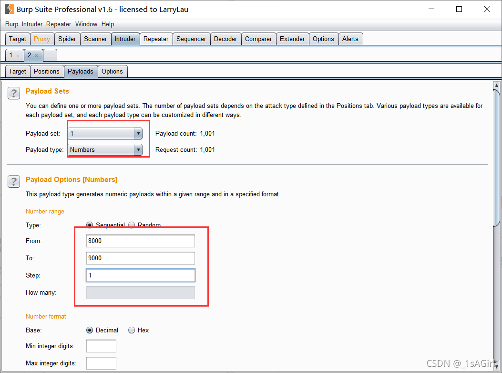Screen dimensions: 502x373
Task: Select Intruder attack tab 2
Action: pos(30,55)
